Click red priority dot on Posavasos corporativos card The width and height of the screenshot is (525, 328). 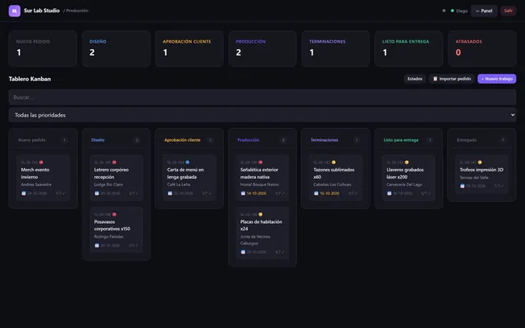coord(114,215)
